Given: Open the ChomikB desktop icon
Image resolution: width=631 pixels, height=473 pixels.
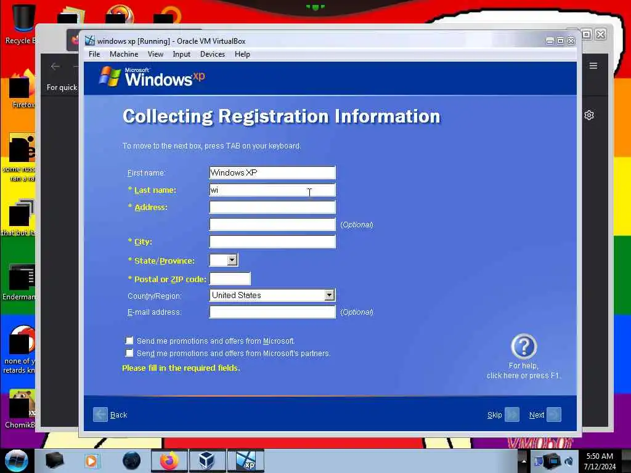Looking at the screenshot, I should [20, 409].
